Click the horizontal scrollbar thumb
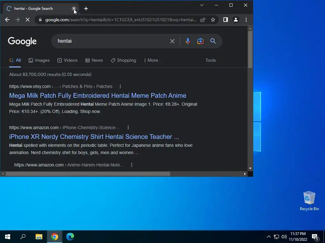The width and height of the screenshot is (325, 243). click(88, 174)
